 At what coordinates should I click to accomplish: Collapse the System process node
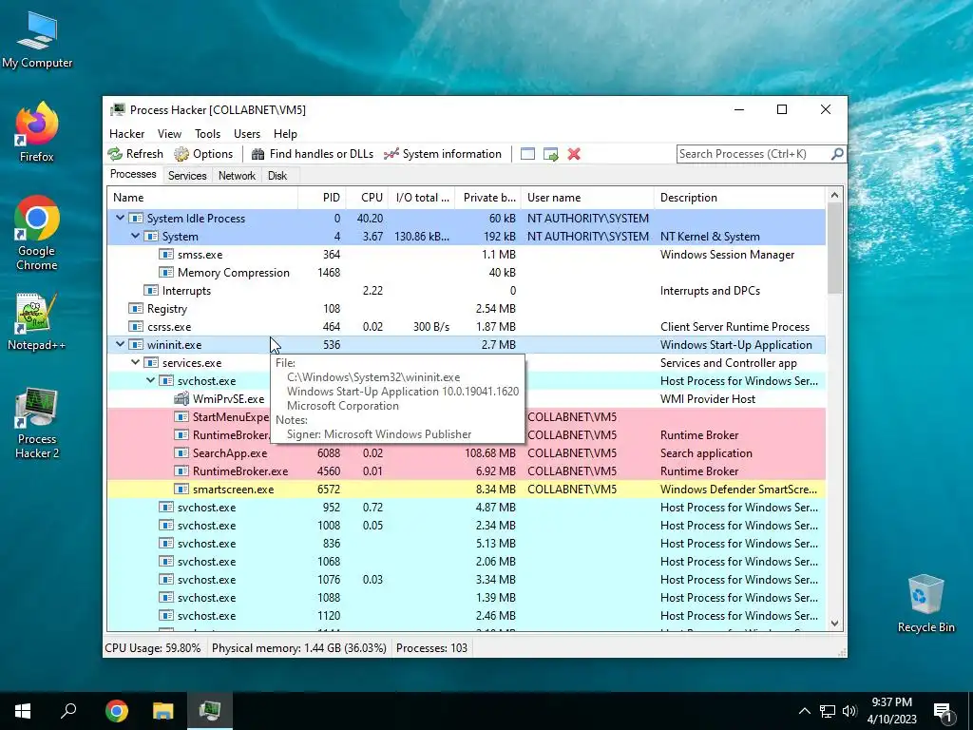pyautogui.click(x=135, y=236)
